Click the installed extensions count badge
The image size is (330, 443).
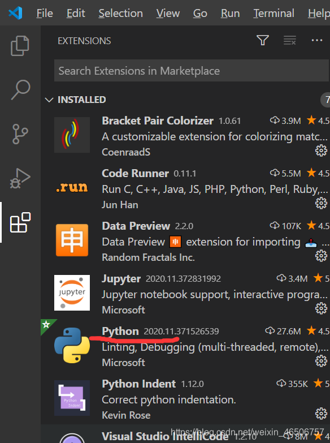[x=325, y=100]
